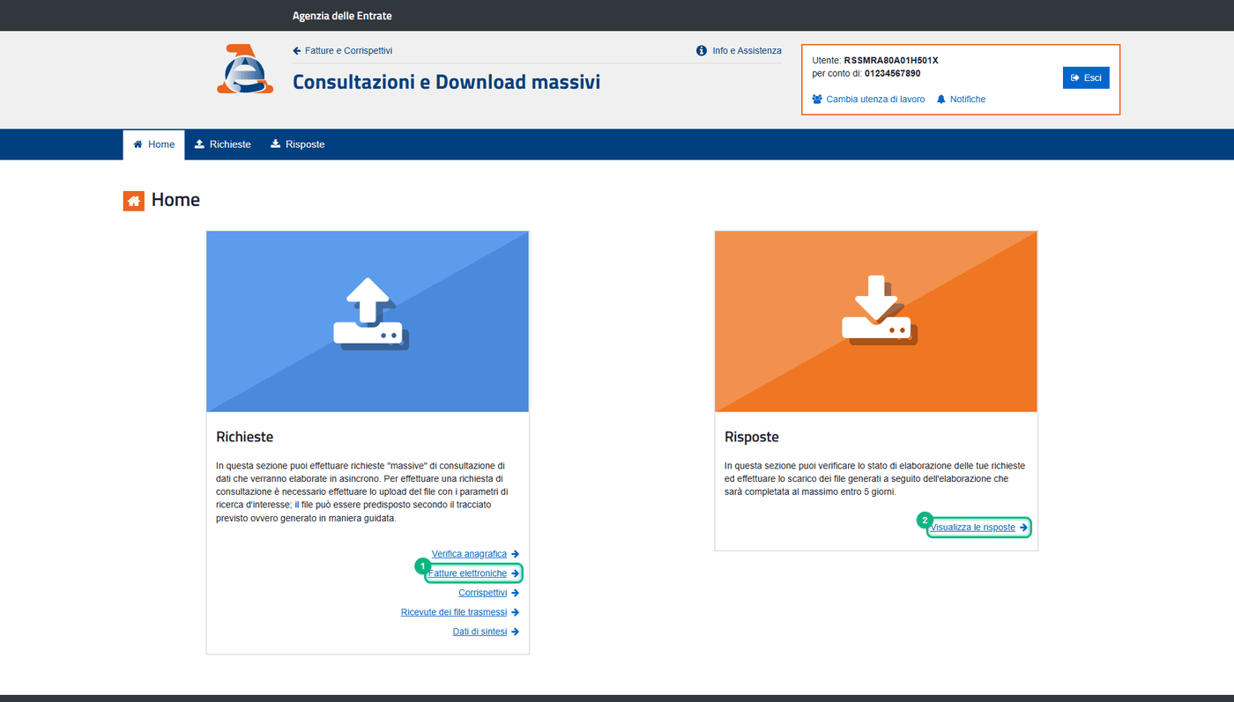Click the user code RSSMRA80A01H501X
1234x702 pixels.
[x=891, y=61]
